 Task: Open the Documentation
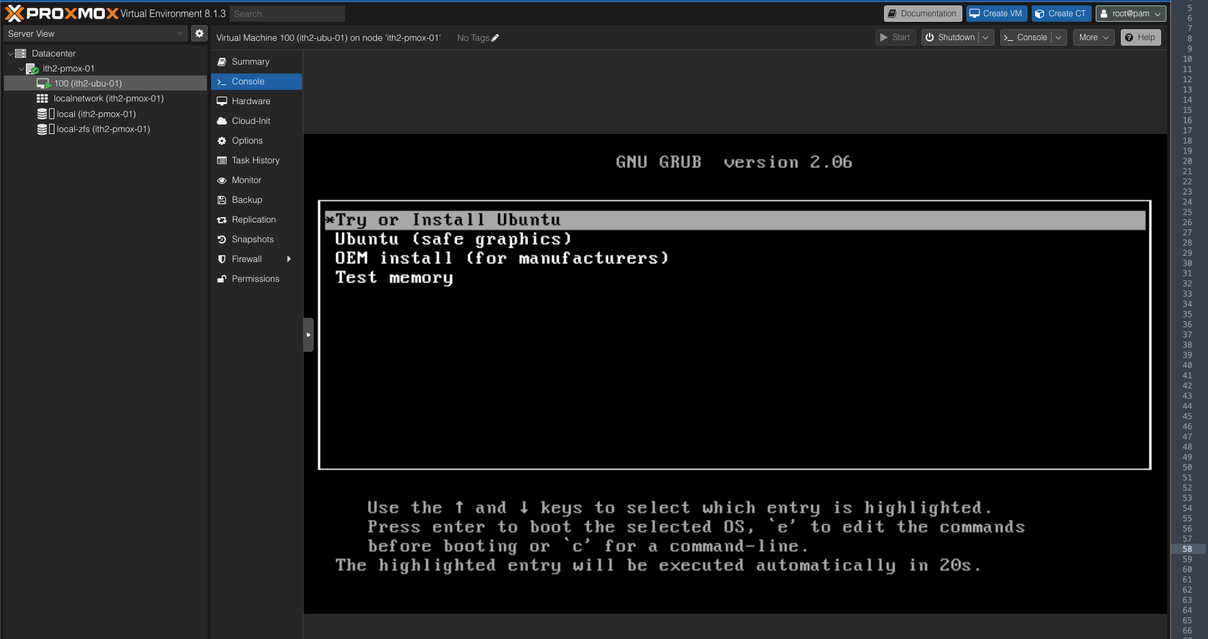coord(922,13)
